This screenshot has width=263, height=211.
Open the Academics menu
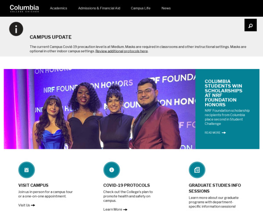59,8
